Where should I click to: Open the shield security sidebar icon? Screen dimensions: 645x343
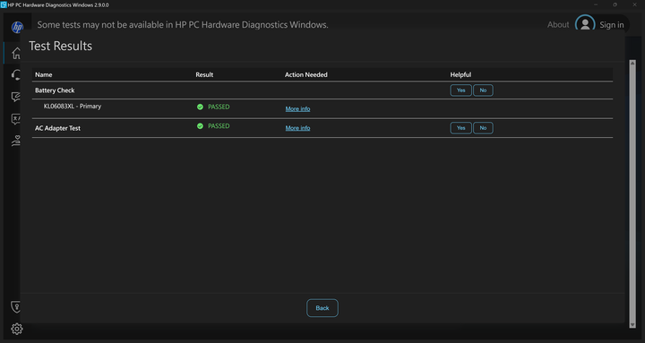click(x=16, y=307)
